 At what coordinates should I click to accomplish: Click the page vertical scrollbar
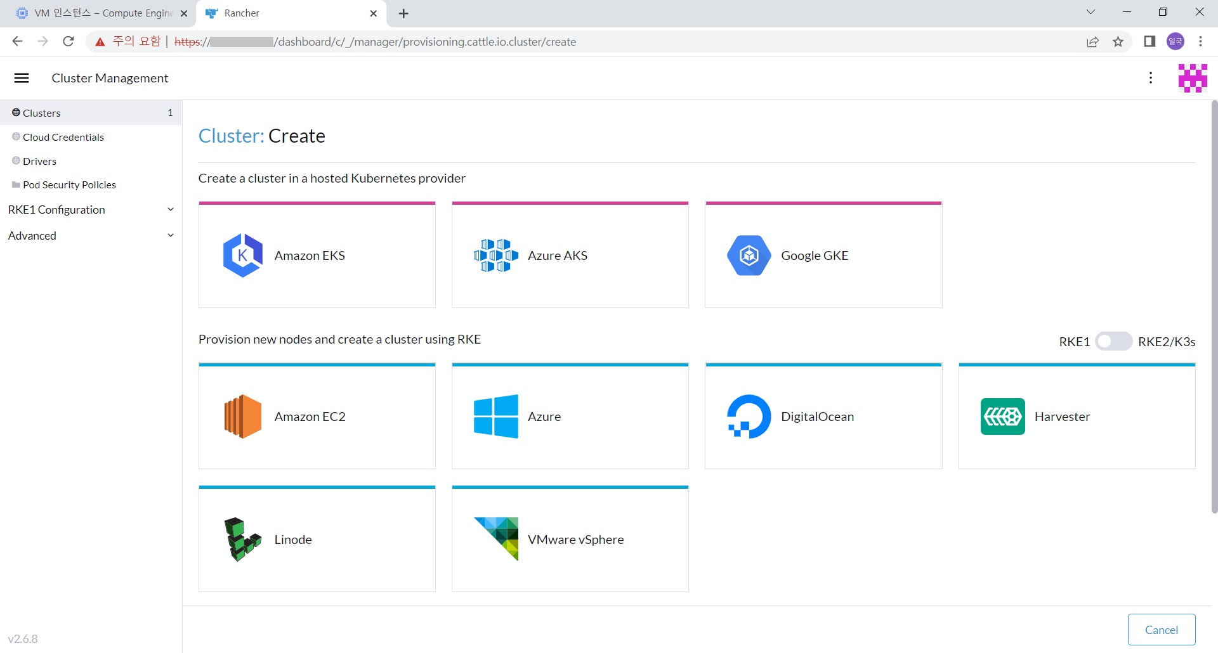coord(1214,307)
